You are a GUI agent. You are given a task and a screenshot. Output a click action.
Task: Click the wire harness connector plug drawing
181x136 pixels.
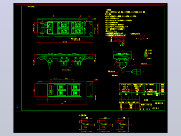tap(137, 71)
